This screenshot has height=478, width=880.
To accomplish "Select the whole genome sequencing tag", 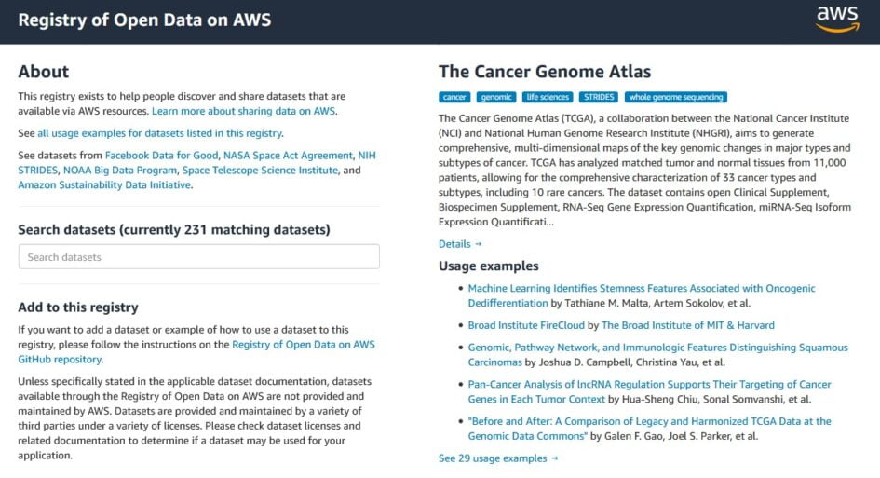I will point(675,97).
